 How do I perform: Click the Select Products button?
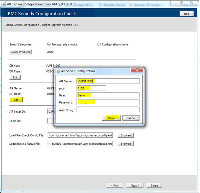(x=20, y=52)
